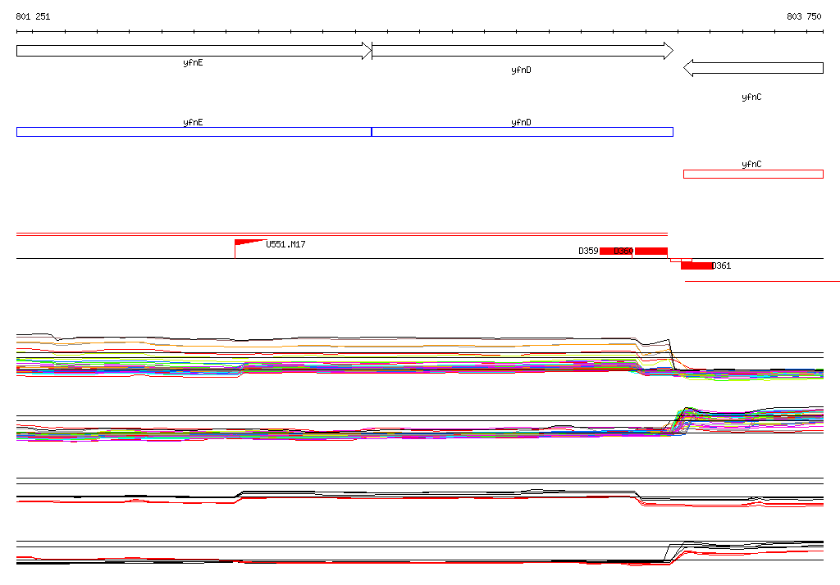Image resolution: width=840 pixels, height=585 pixels.
Task: Click the yfnD label above blue box
Action: point(521,122)
